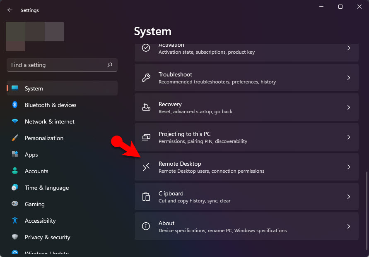
Task: Open Apps settings category
Action: click(x=62, y=154)
